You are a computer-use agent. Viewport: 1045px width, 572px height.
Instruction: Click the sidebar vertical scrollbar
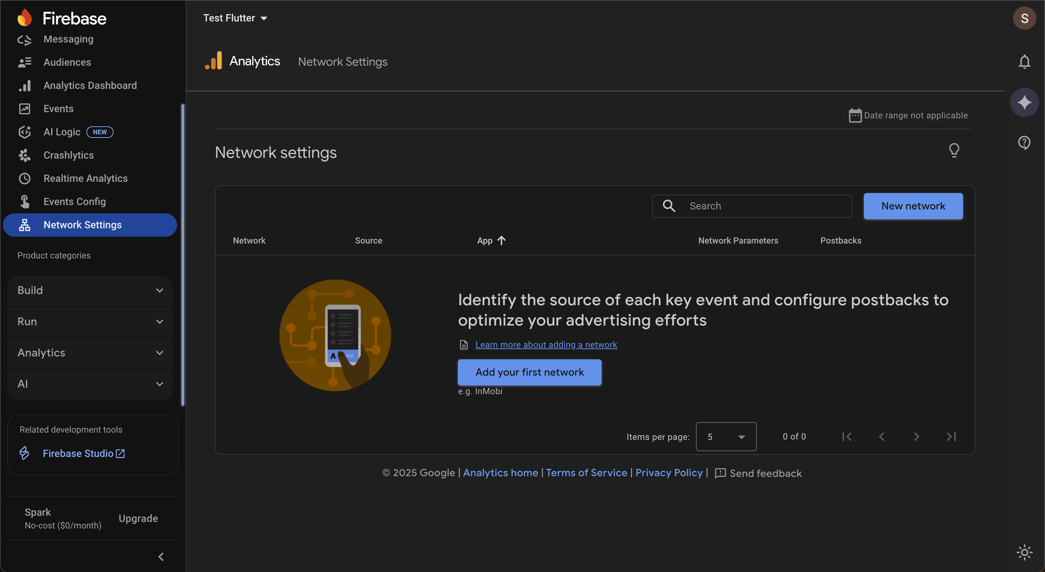click(x=183, y=255)
